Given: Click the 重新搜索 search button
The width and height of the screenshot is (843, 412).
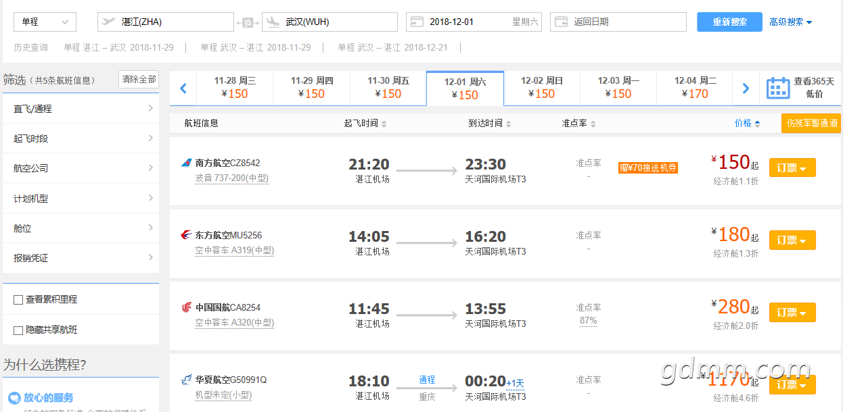Looking at the screenshot, I should [729, 22].
